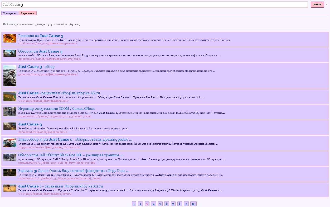Click the Just Cause 3 search input field
This screenshot has height=207, width=330.
tap(154, 5)
